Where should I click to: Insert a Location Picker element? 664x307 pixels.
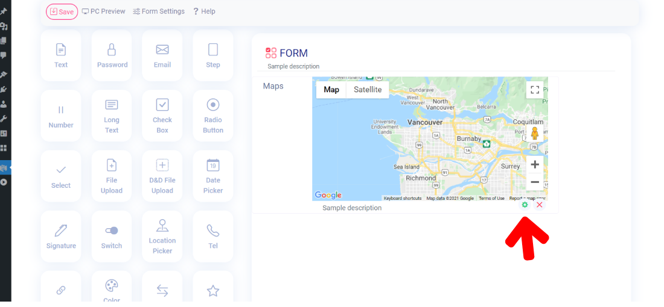pos(162,237)
